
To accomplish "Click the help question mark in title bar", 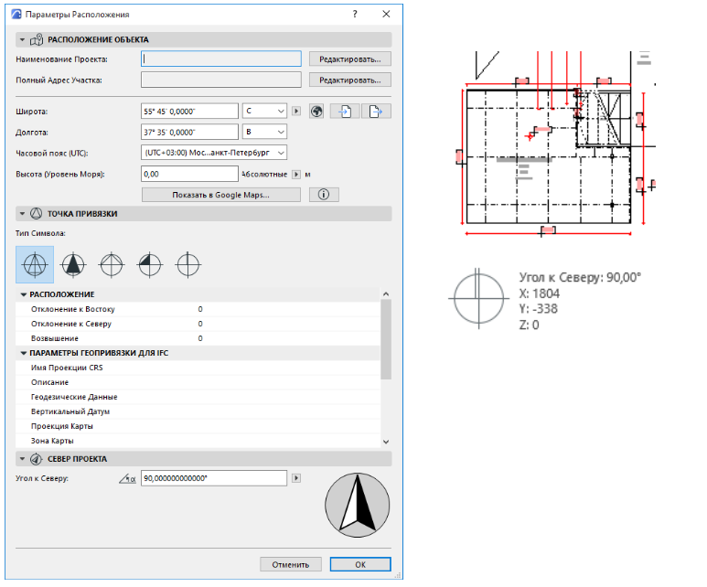I will 354,16.
